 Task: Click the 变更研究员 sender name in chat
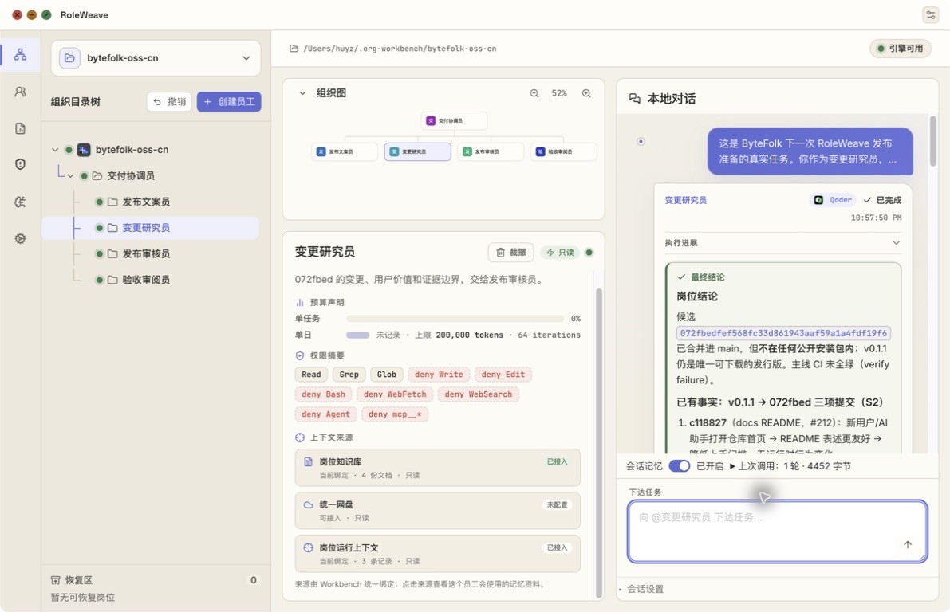686,200
